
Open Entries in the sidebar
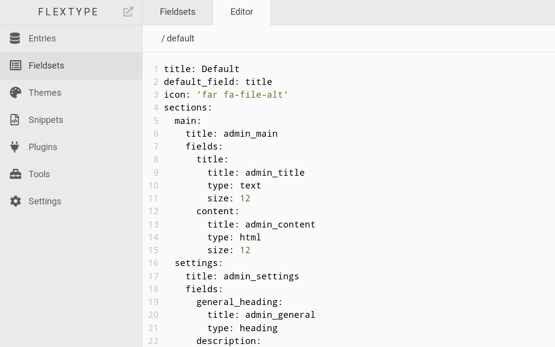pos(71,39)
